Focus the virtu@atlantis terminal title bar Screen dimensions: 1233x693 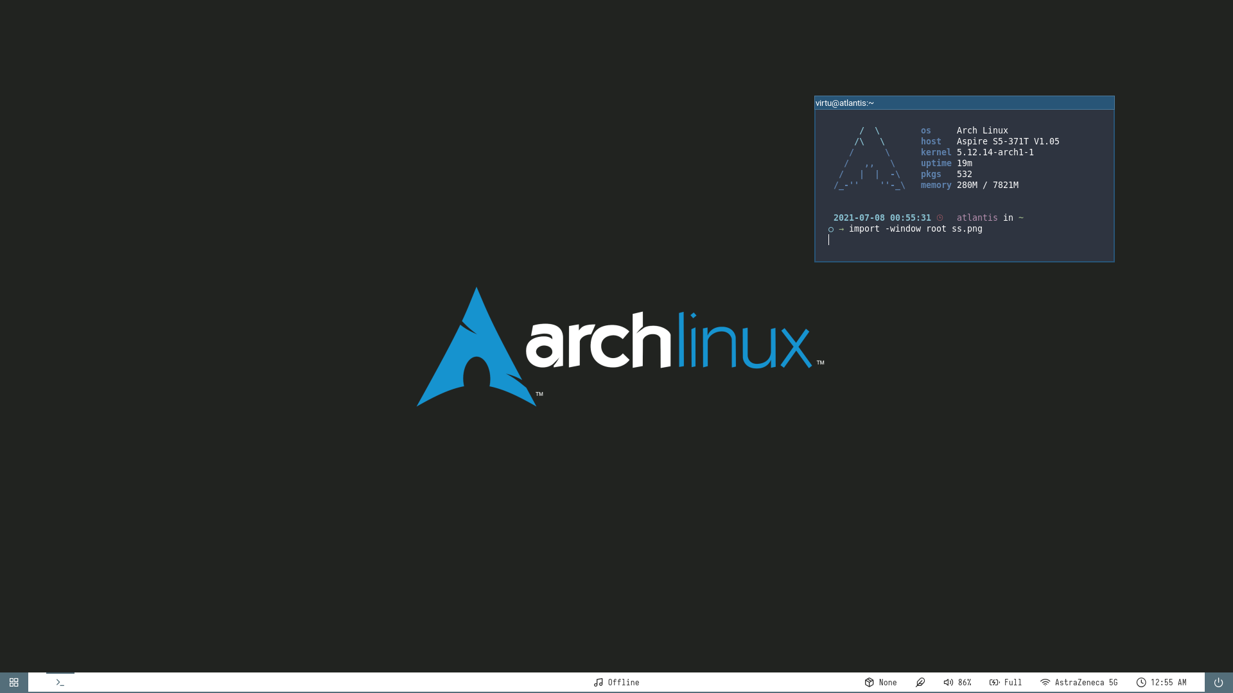click(844, 103)
